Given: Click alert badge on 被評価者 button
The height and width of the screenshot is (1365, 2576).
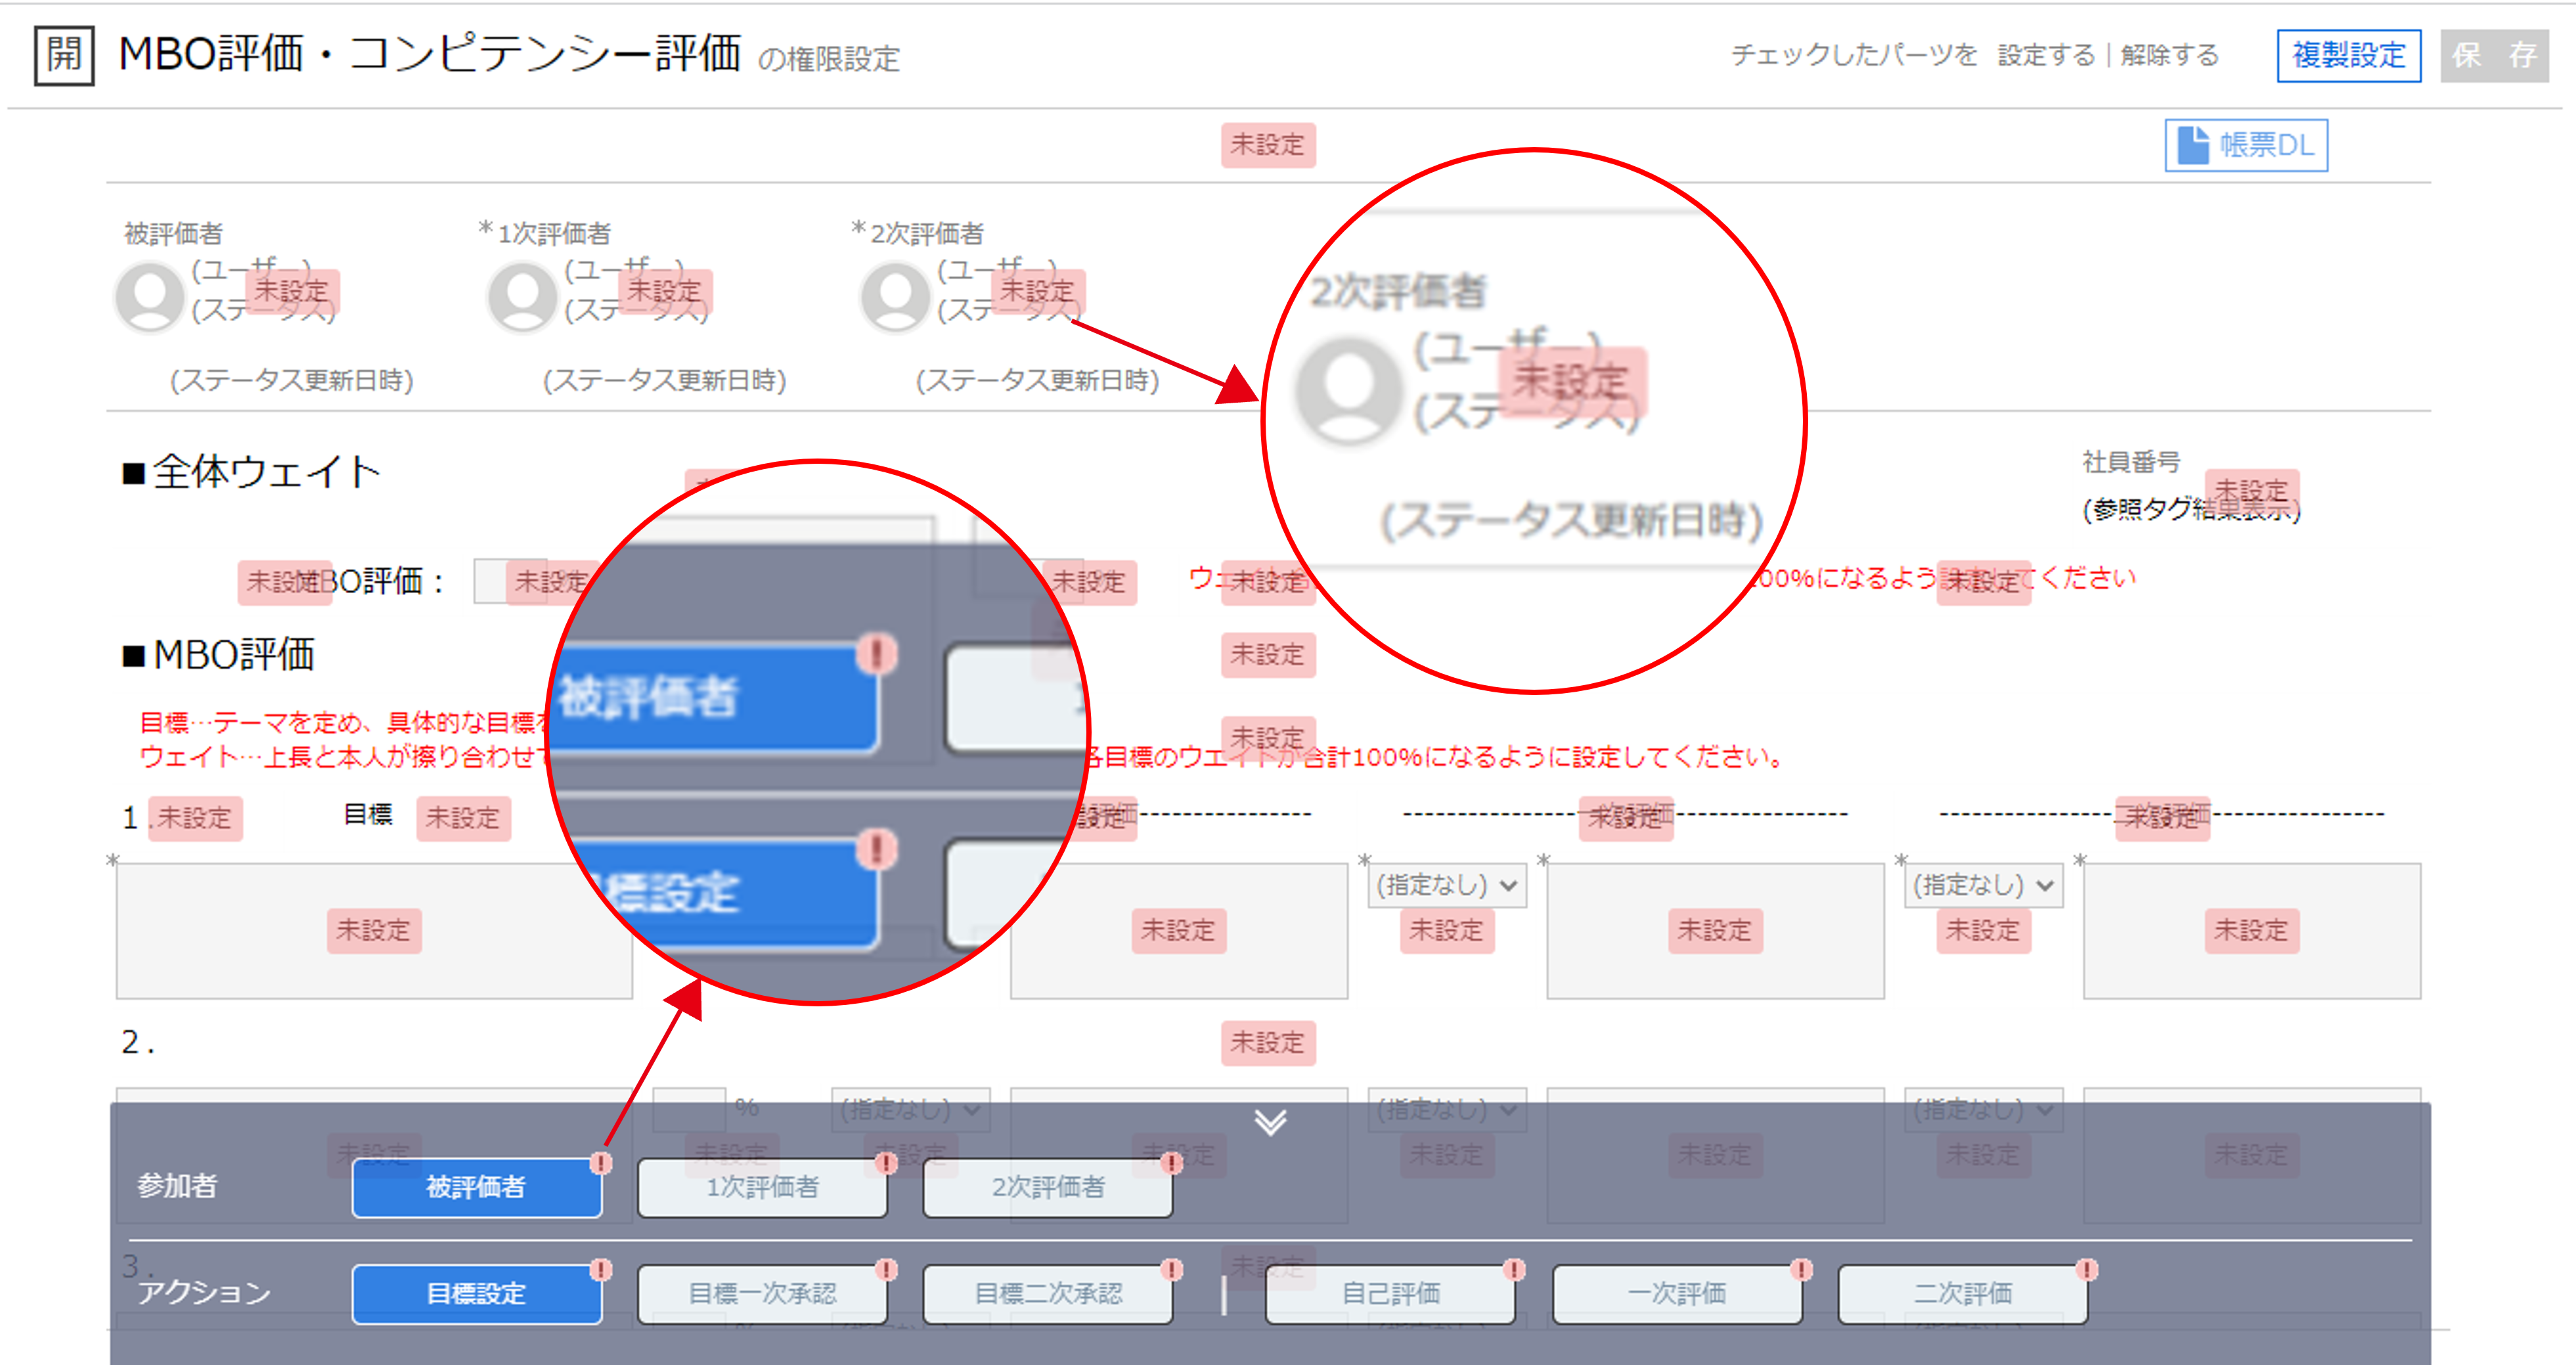Looking at the screenshot, I should [x=600, y=1162].
